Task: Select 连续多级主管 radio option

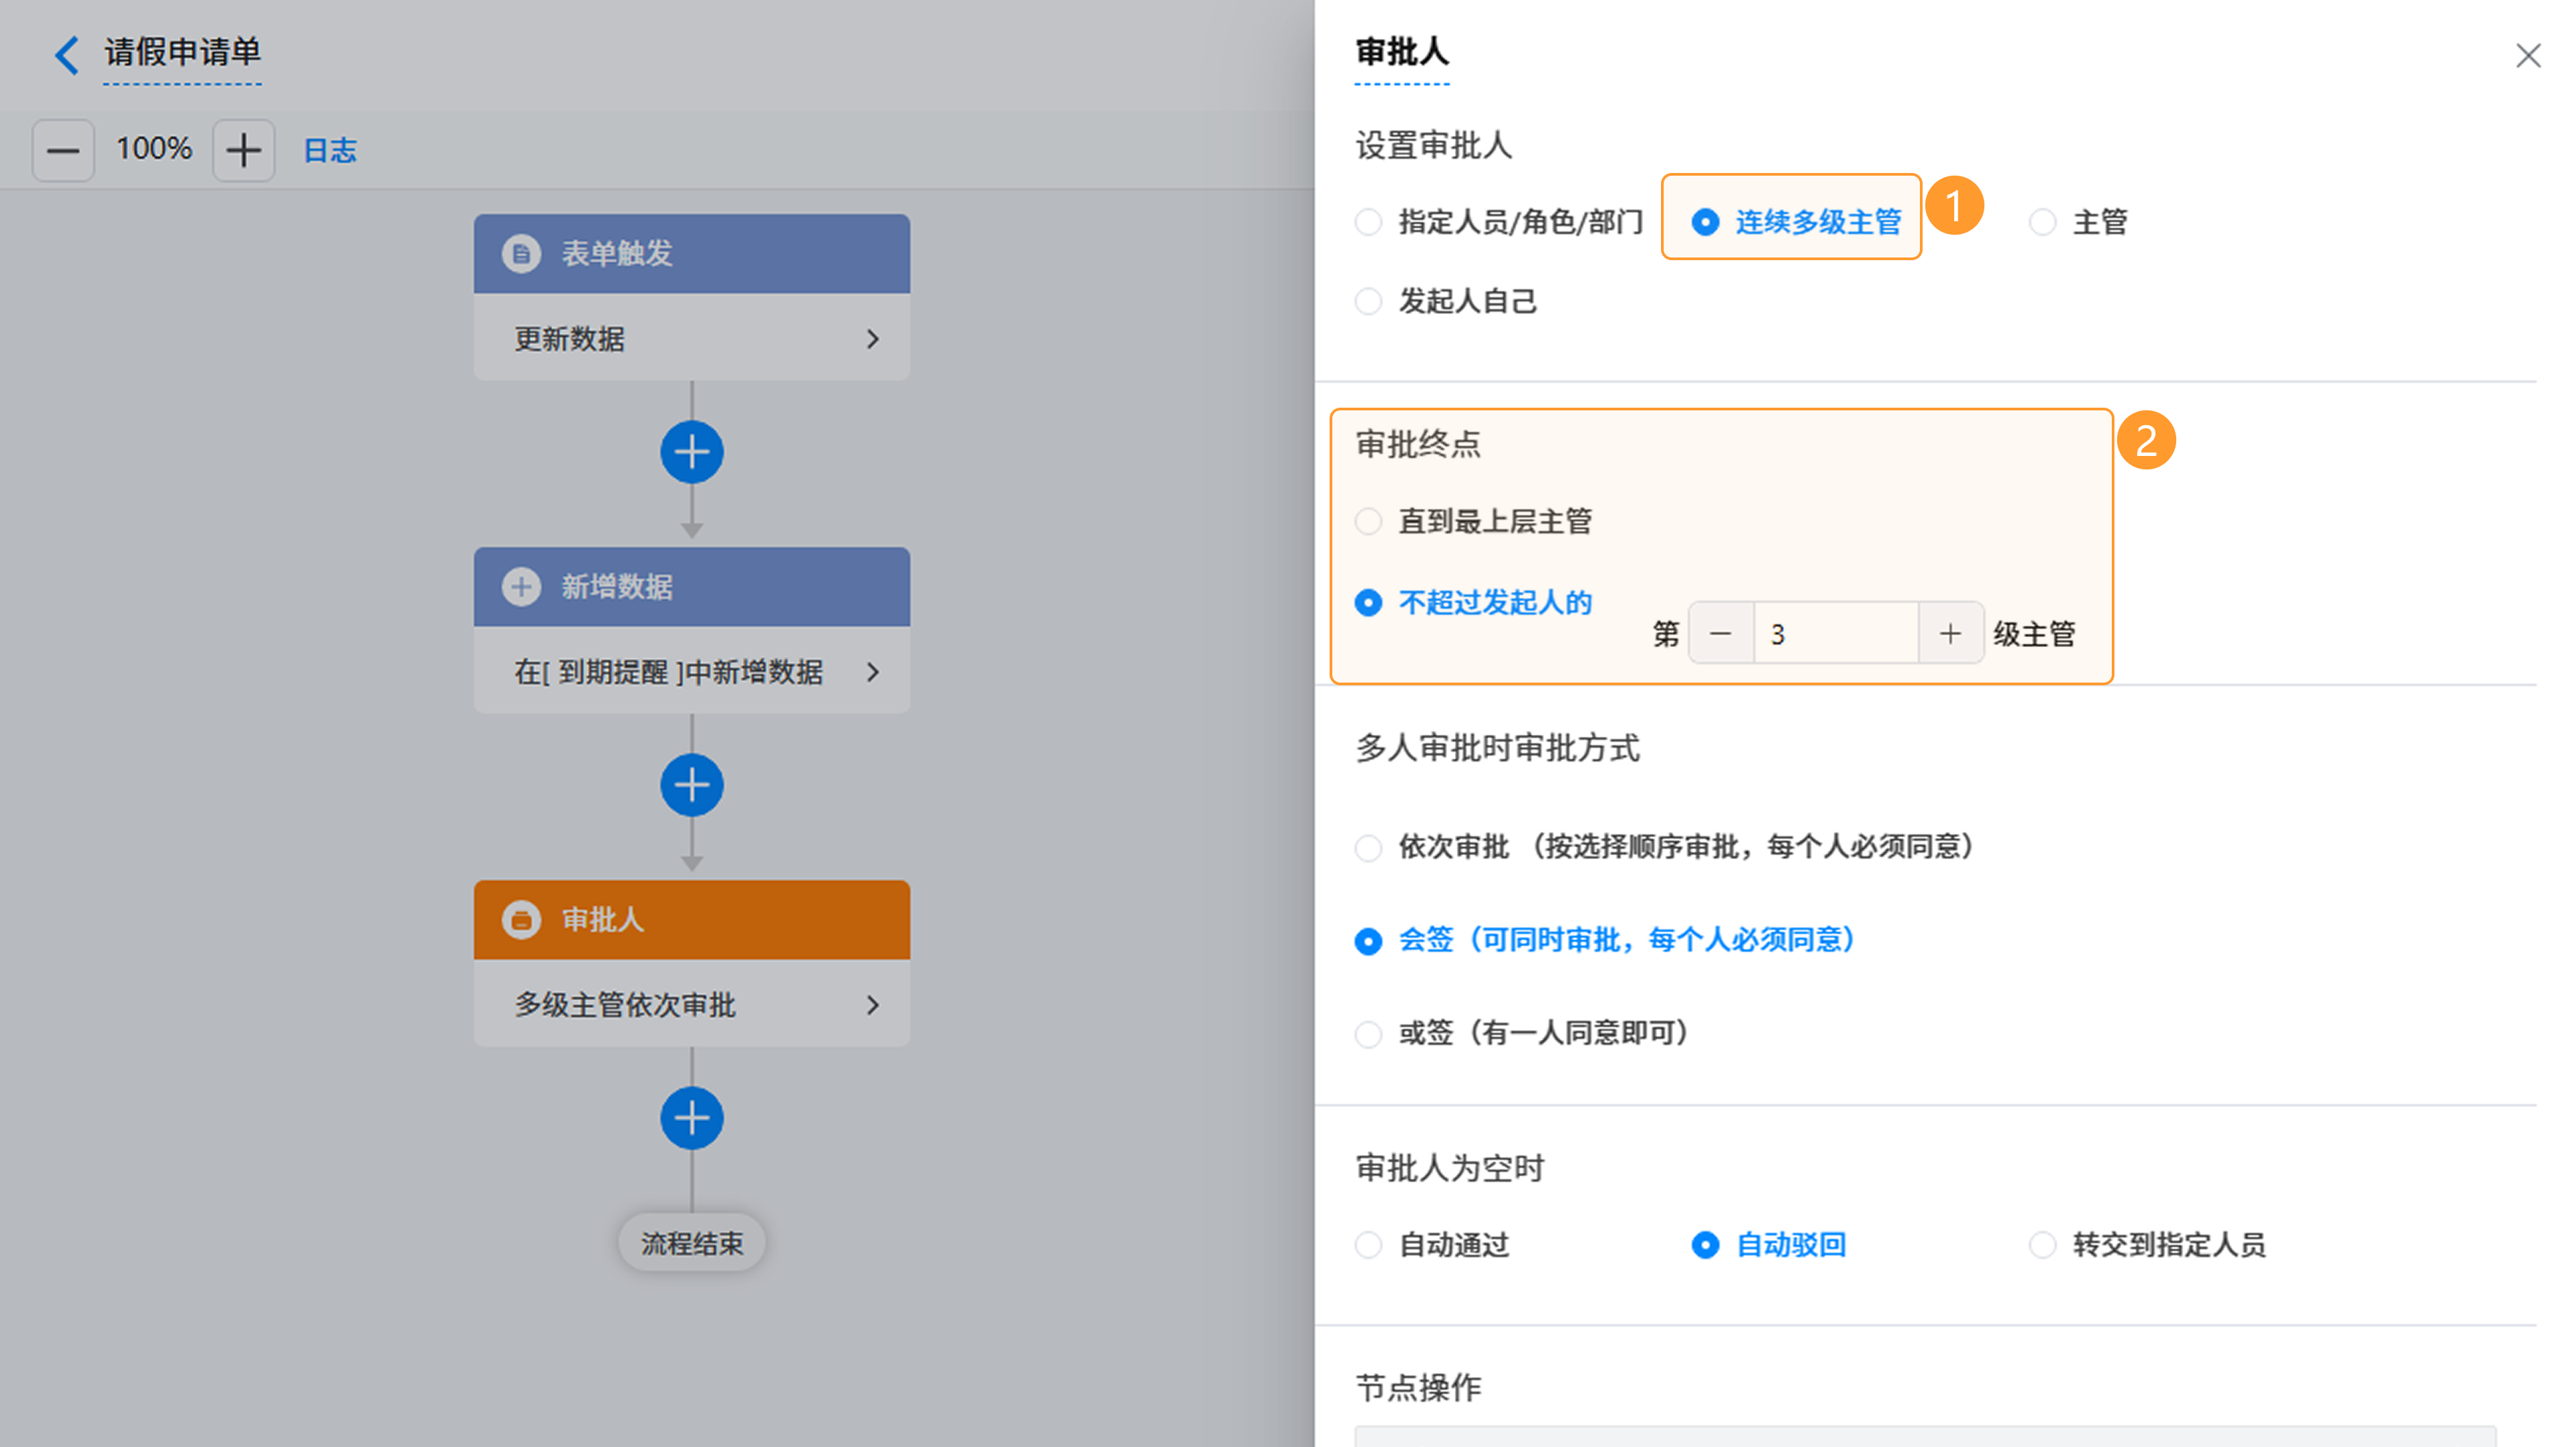Action: [1797, 222]
